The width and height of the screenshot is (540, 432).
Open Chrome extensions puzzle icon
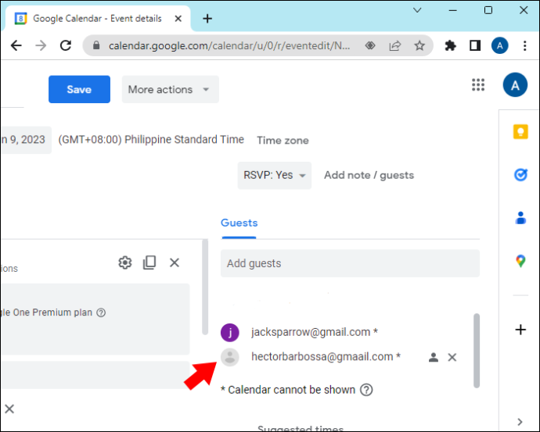tap(450, 45)
